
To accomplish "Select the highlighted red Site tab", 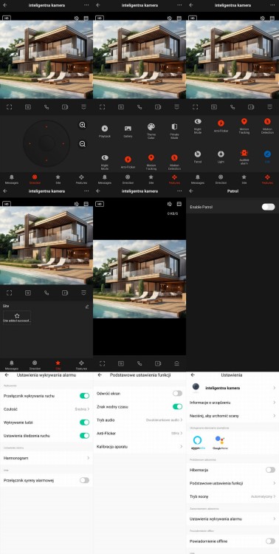I will pyautogui.click(x=58, y=365).
